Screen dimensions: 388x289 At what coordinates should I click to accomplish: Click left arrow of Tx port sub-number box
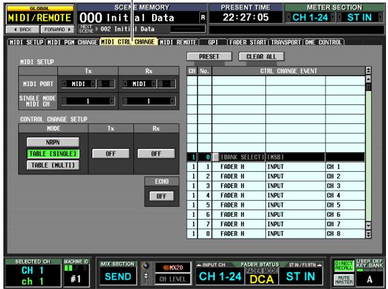(x=100, y=84)
